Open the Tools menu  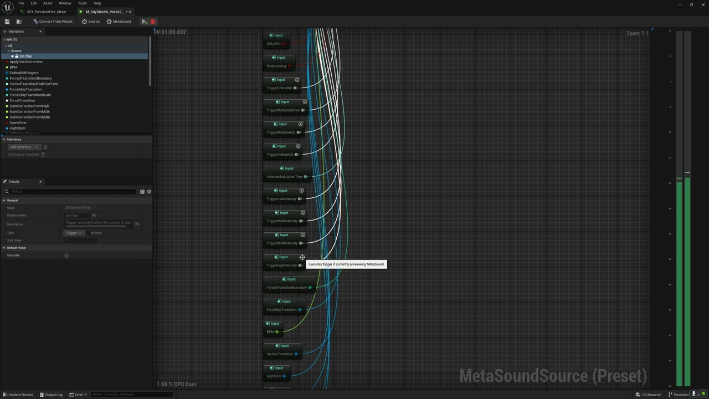[82, 3]
